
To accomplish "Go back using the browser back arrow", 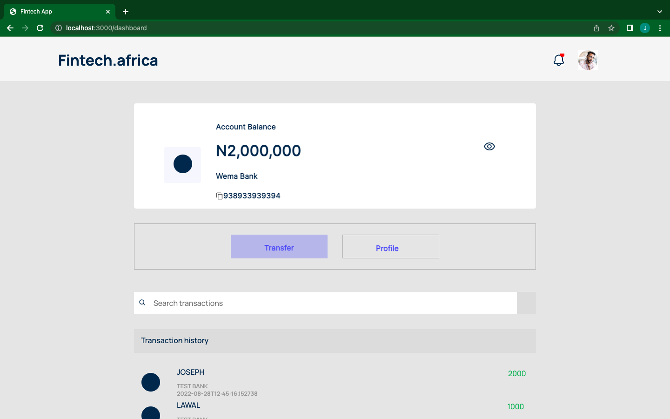I will (x=10, y=28).
